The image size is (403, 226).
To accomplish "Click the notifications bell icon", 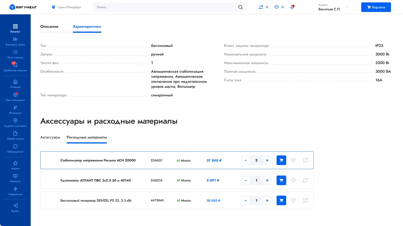I will [292, 7].
